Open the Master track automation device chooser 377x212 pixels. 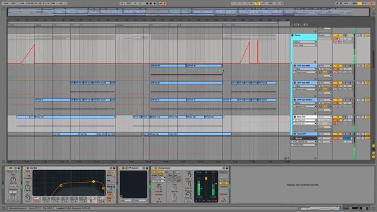[x=305, y=141]
